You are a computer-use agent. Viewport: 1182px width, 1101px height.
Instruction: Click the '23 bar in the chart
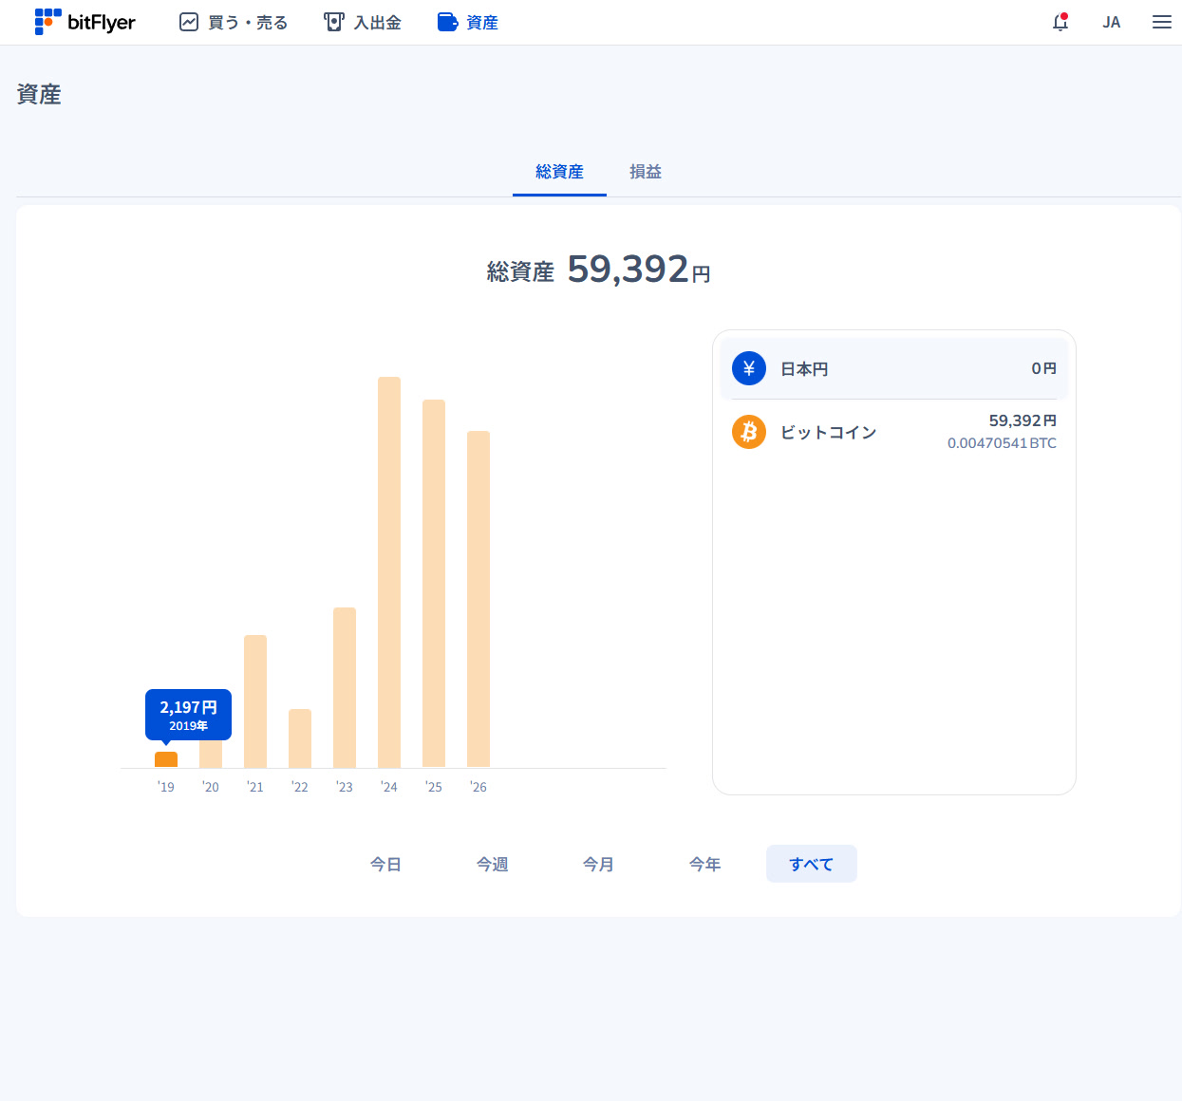coord(345,687)
